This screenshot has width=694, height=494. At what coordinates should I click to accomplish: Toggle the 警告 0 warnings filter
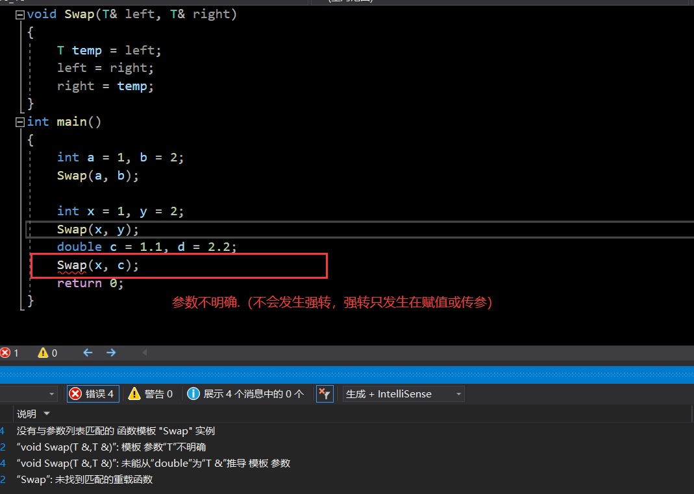click(151, 394)
